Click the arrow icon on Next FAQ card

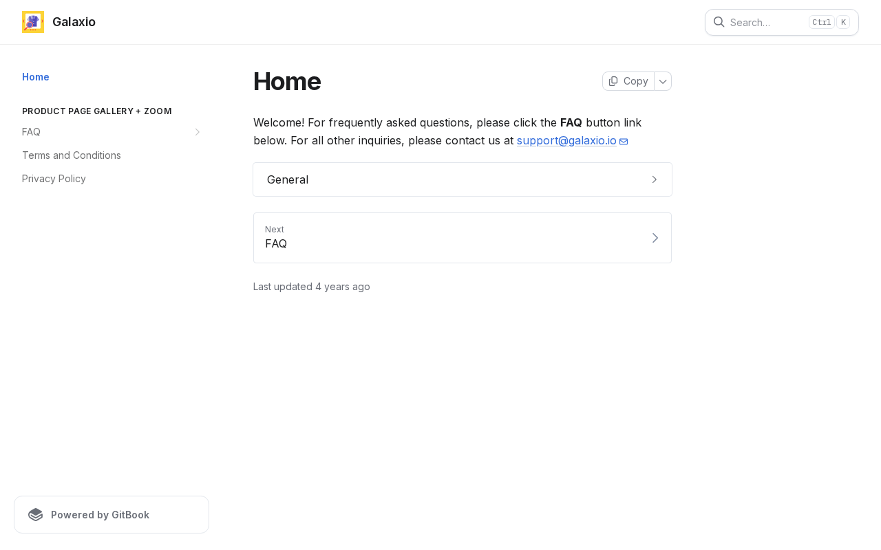click(655, 238)
